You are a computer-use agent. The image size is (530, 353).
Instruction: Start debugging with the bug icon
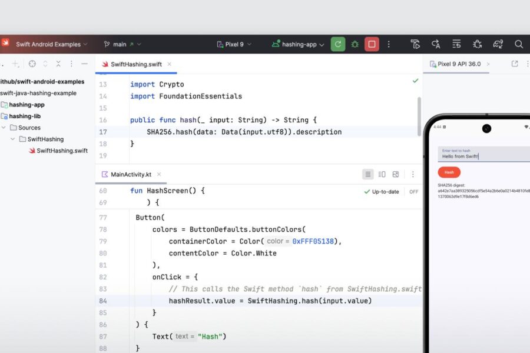point(355,44)
